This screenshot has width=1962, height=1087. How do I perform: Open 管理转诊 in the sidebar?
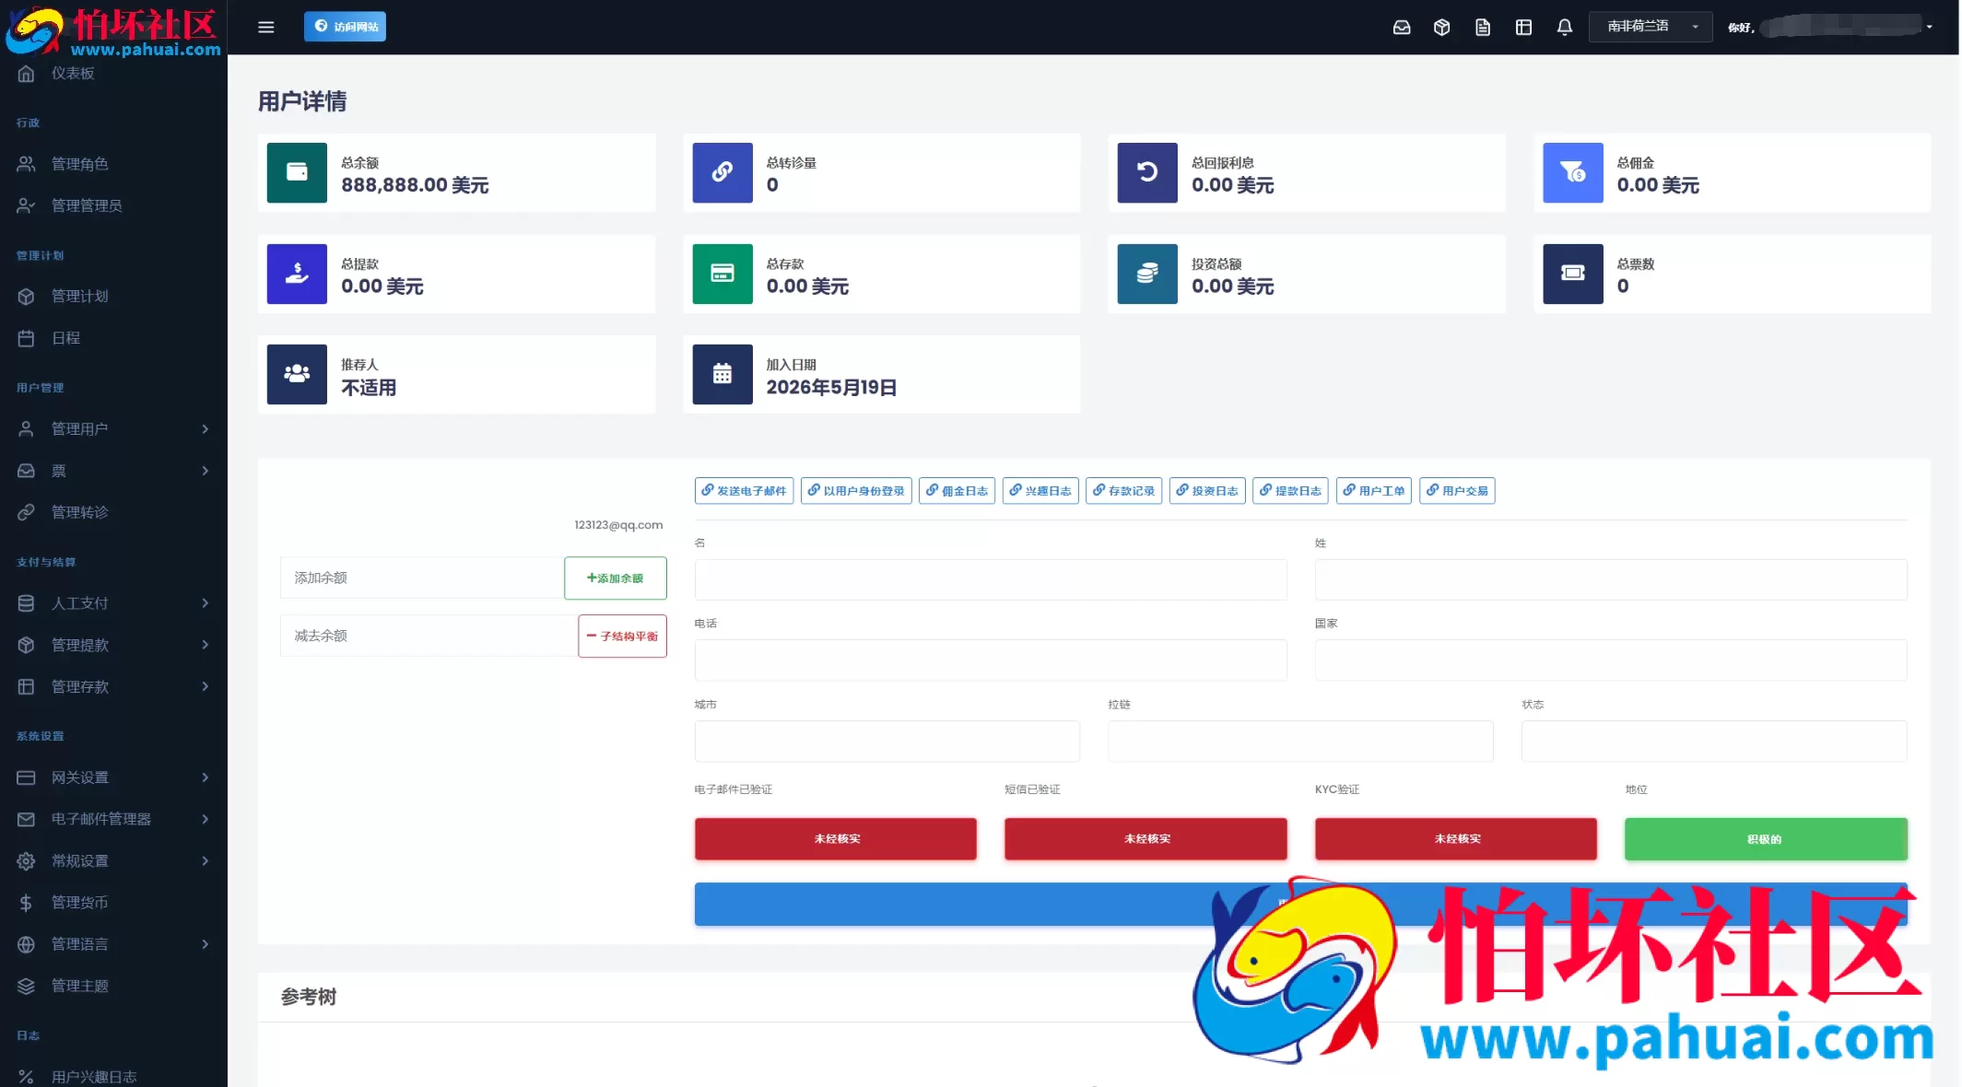[x=80, y=512]
